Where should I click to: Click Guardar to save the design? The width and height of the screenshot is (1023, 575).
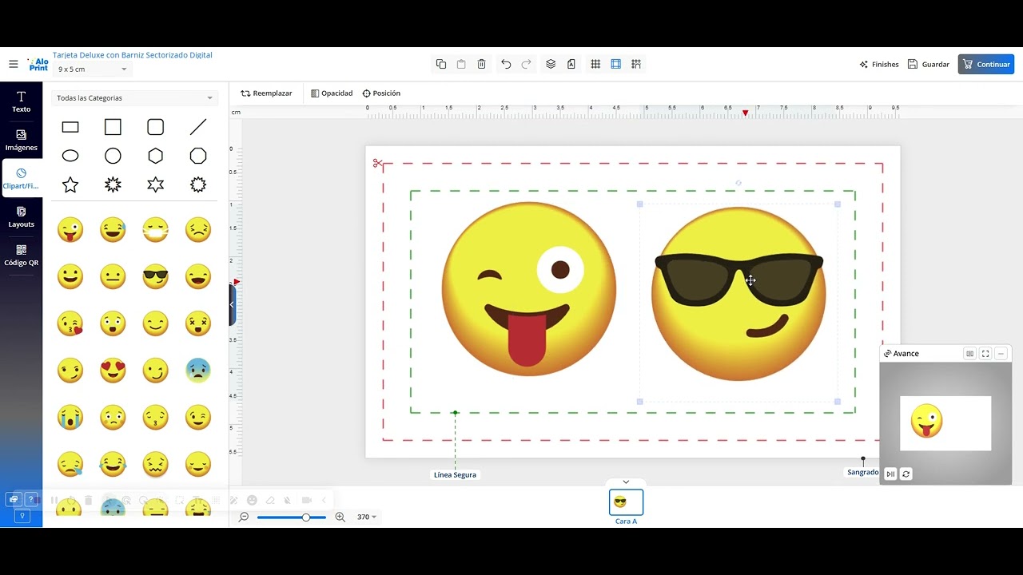tap(929, 65)
